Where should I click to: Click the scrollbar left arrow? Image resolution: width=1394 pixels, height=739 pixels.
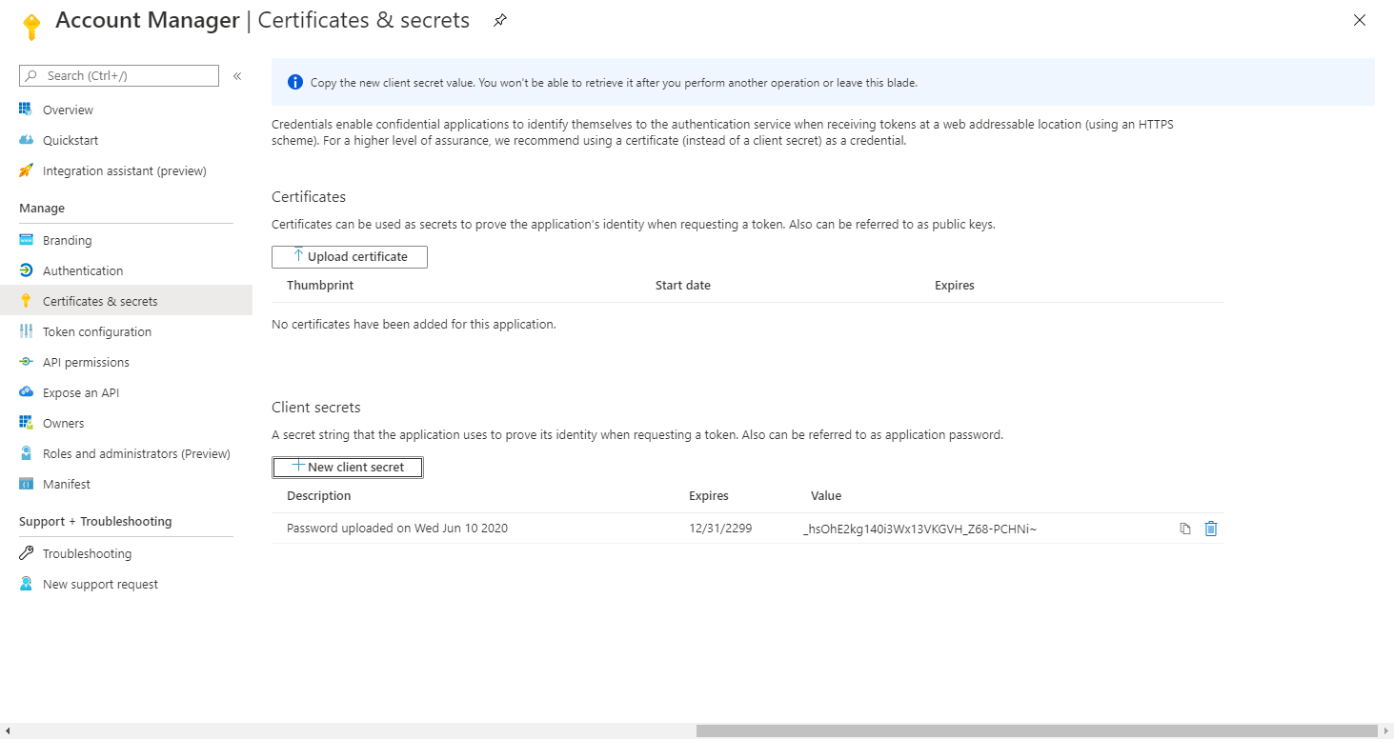coord(7,730)
